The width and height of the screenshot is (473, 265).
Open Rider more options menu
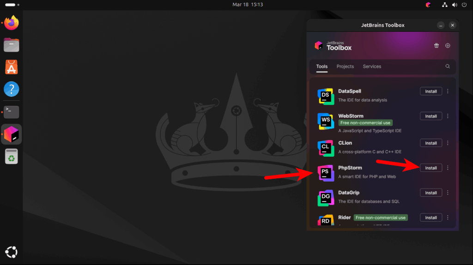point(448,218)
